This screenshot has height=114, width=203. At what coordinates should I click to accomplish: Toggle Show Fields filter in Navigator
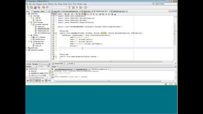(31, 80)
